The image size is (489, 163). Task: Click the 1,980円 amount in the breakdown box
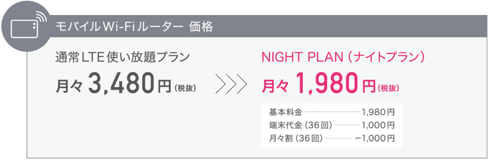(x=379, y=112)
